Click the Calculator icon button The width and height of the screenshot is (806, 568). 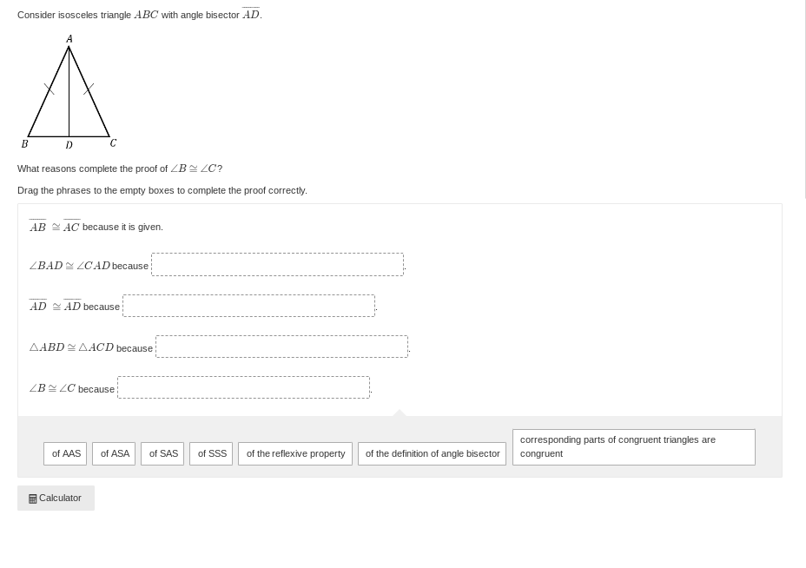pos(56,498)
